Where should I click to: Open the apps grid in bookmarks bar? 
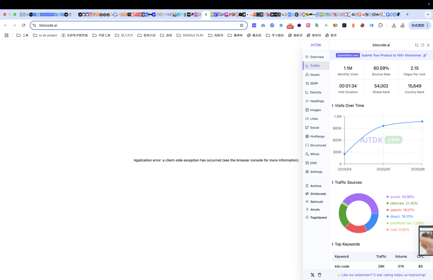coord(7,35)
